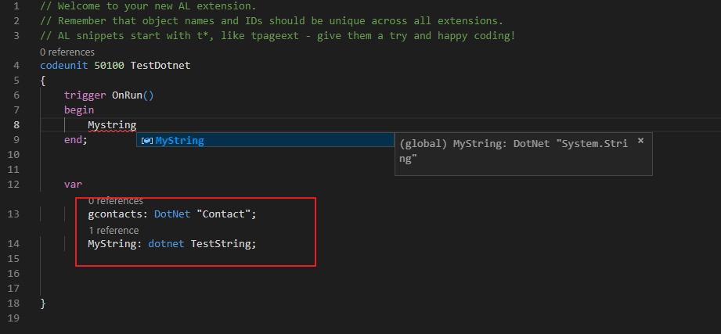Click the begin keyword on line 7
This screenshot has width=721, height=334.
(79, 110)
